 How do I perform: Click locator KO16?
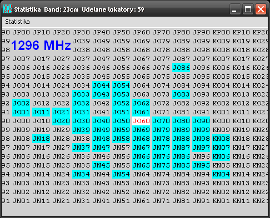click(x=241, y=68)
